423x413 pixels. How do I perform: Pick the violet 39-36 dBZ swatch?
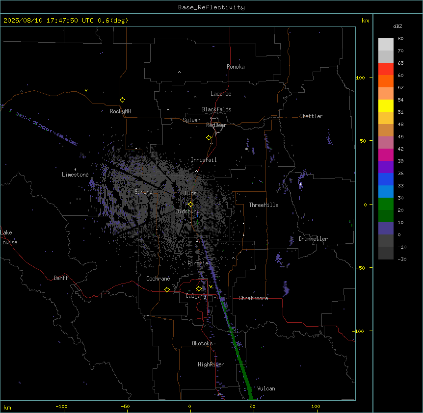coord(386,167)
